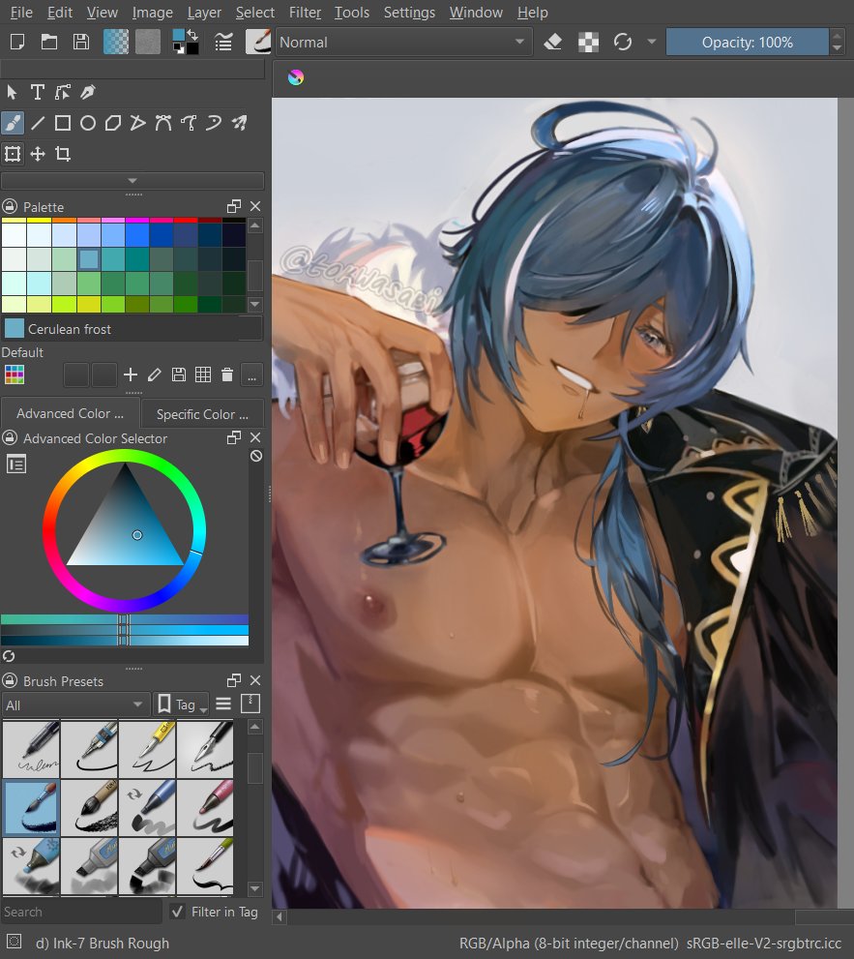Lock the Palette docker
This screenshot has width=854, height=959.
(x=9, y=207)
